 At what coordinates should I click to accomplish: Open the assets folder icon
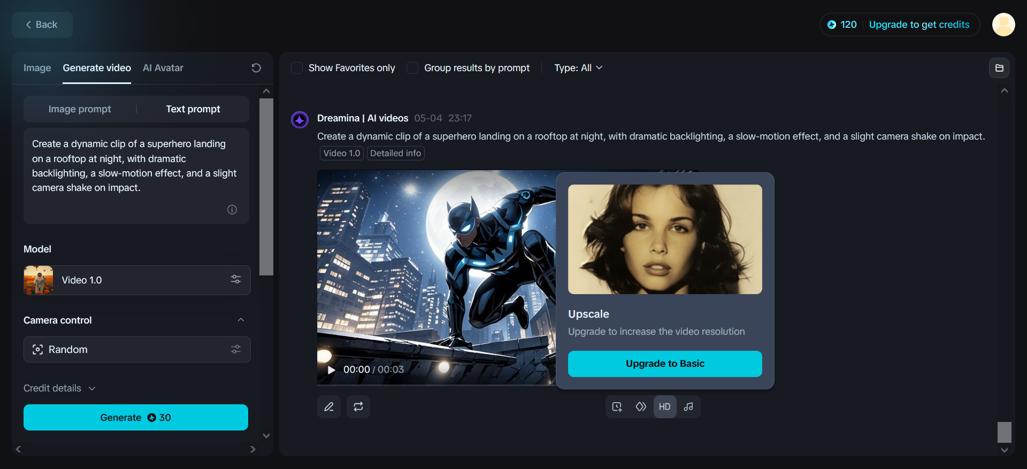coord(999,68)
